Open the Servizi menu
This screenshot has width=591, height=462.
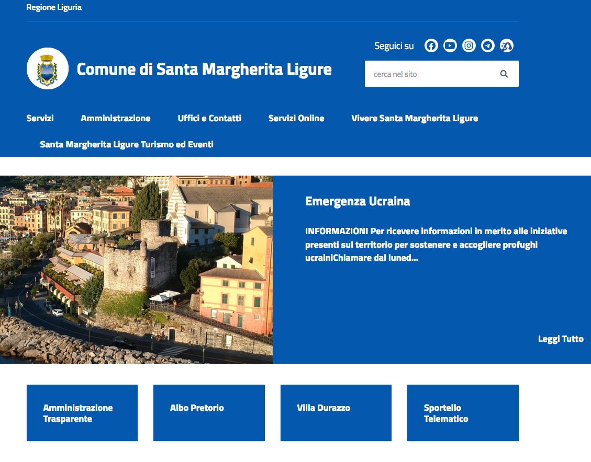click(40, 118)
